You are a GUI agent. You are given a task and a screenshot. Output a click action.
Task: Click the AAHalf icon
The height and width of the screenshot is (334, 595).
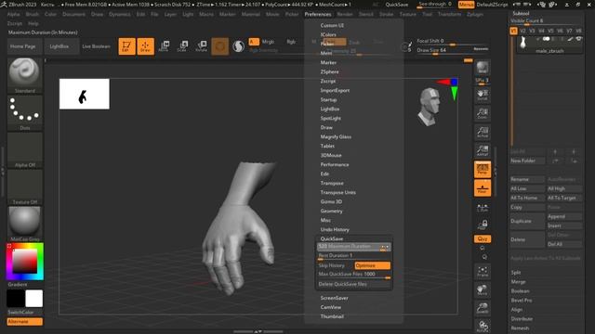pyautogui.click(x=483, y=150)
